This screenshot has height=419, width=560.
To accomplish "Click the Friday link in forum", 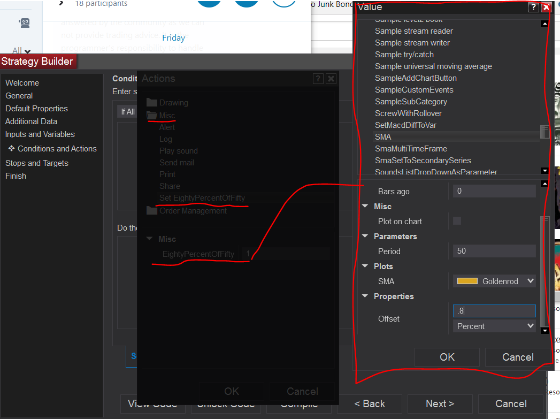I will tap(174, 38).
